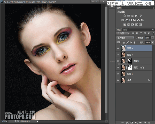This screenshot has width=155, height=124.
Task: Open the opacity slider dropdown arrow
Action: pyautogui.click(x=152, y=38)
